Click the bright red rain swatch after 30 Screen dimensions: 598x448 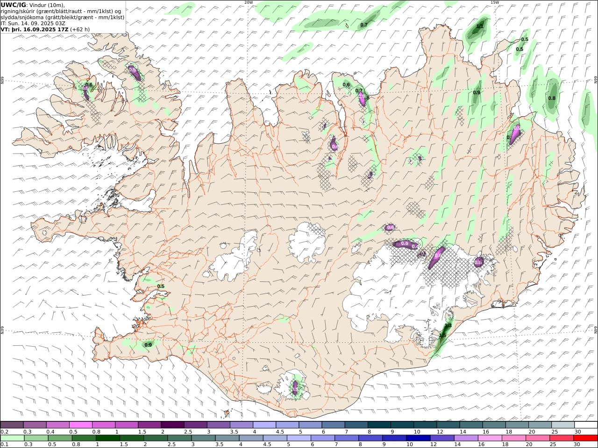pyautogui.click(x=585, y=438)
